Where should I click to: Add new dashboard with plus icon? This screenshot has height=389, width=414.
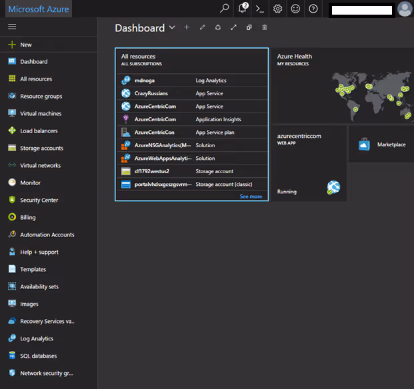tap(187, 27)
